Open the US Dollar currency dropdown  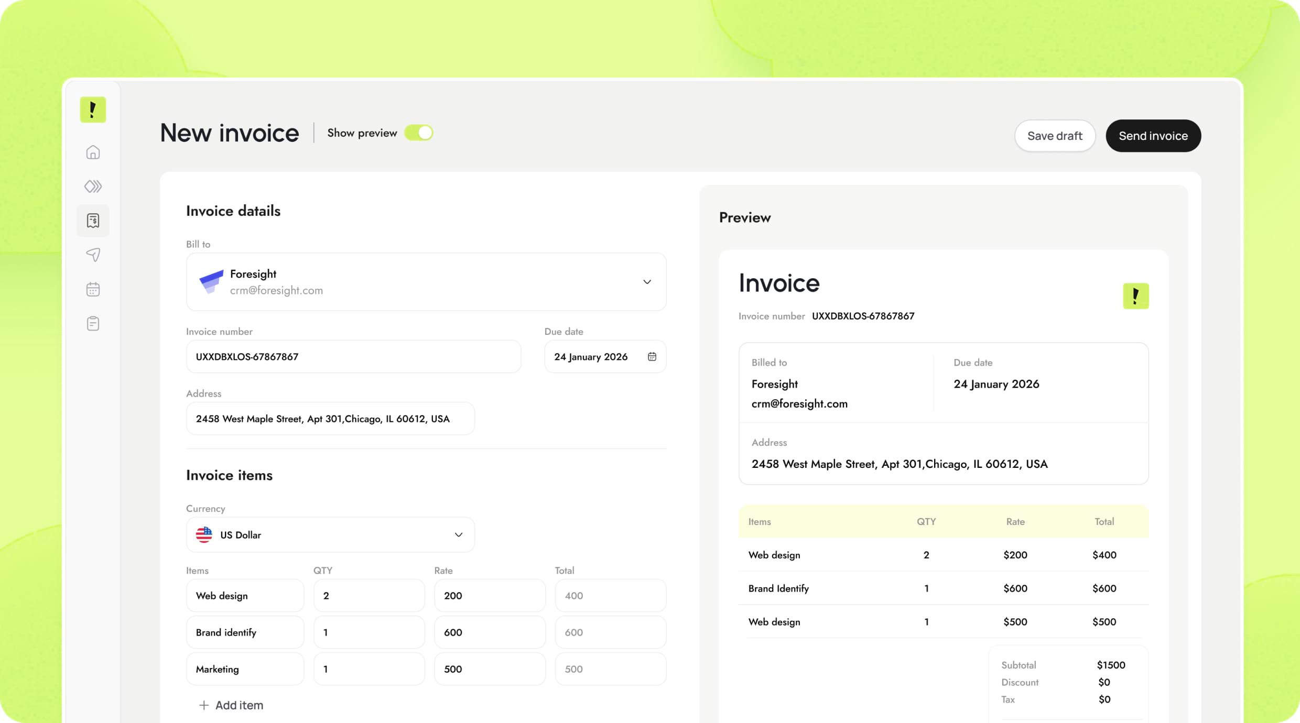click(x=330, y=534)
